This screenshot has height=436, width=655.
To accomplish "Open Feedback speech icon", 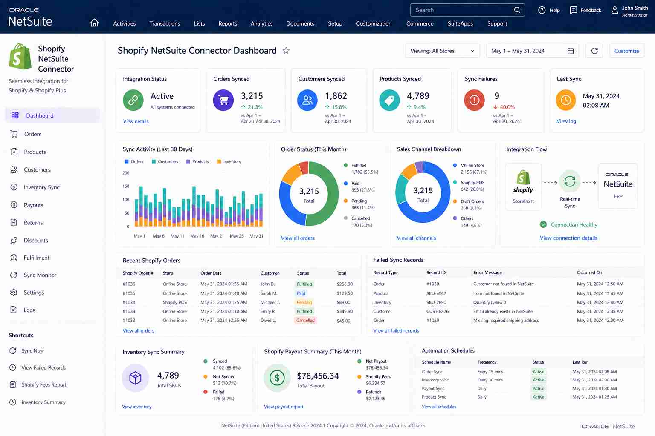I will tap(574, 10).
